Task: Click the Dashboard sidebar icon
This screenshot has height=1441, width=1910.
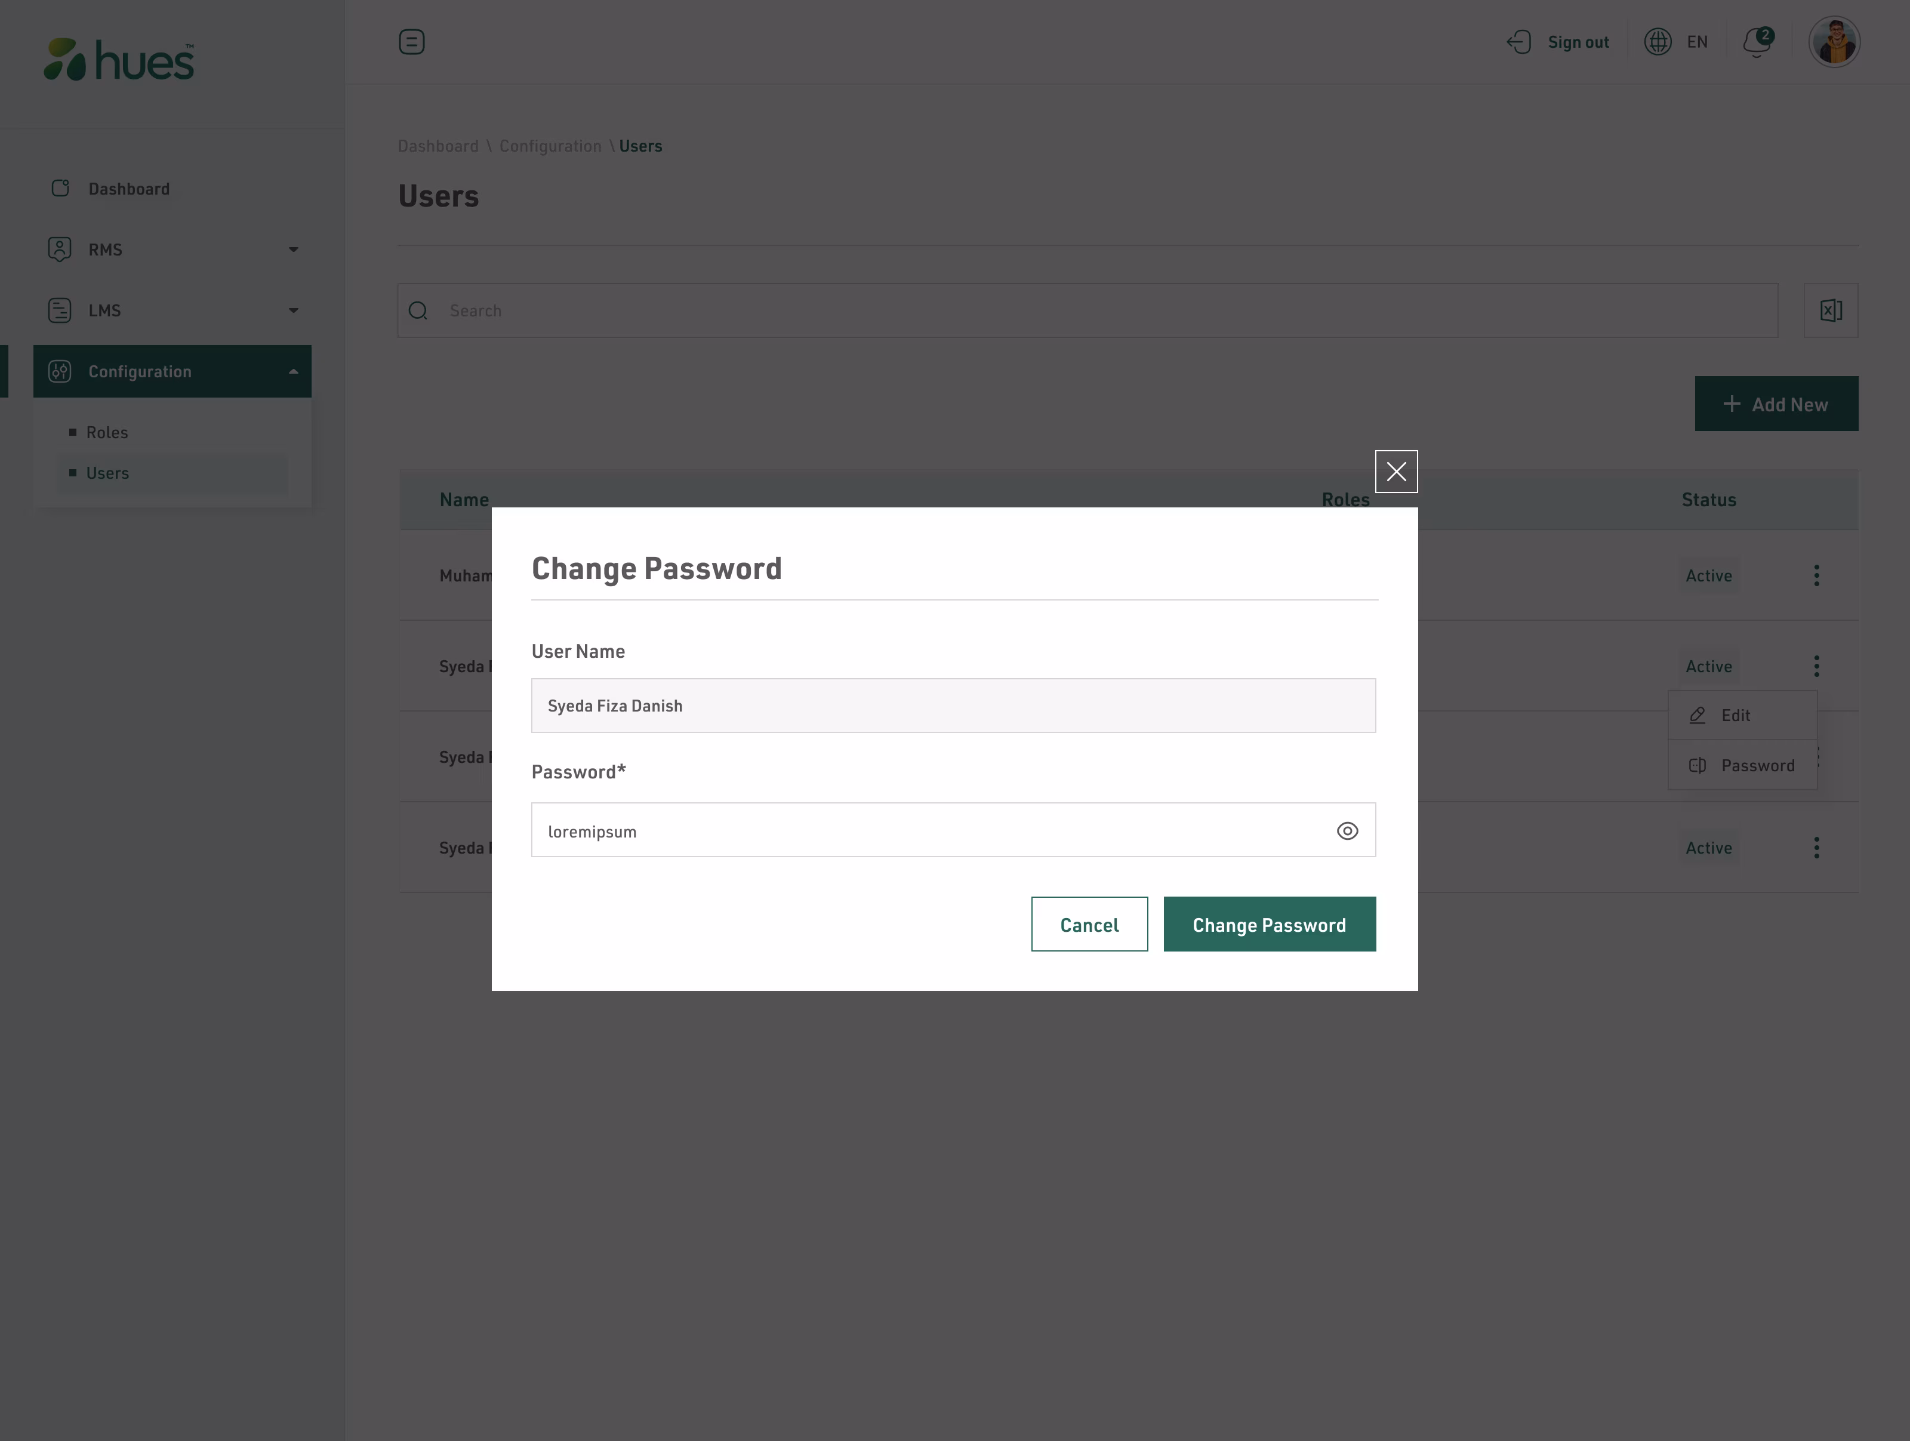Action: click(60, 188)
